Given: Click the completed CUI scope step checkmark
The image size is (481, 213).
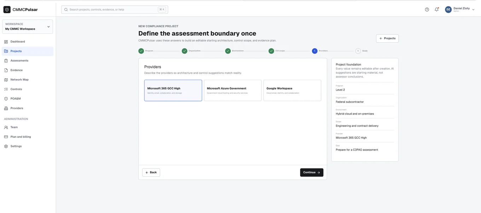Looking at the screenshot, I should click(x=271, y=51).
